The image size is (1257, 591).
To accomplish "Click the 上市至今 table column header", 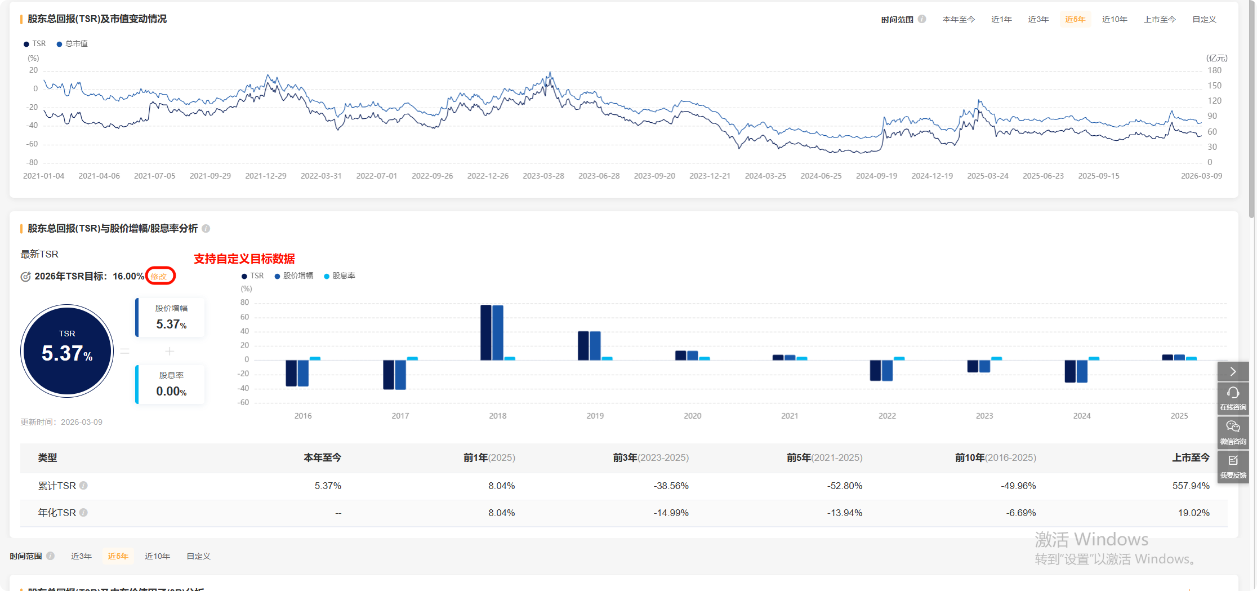I will pyautogui.click(x=1191, y=457).
